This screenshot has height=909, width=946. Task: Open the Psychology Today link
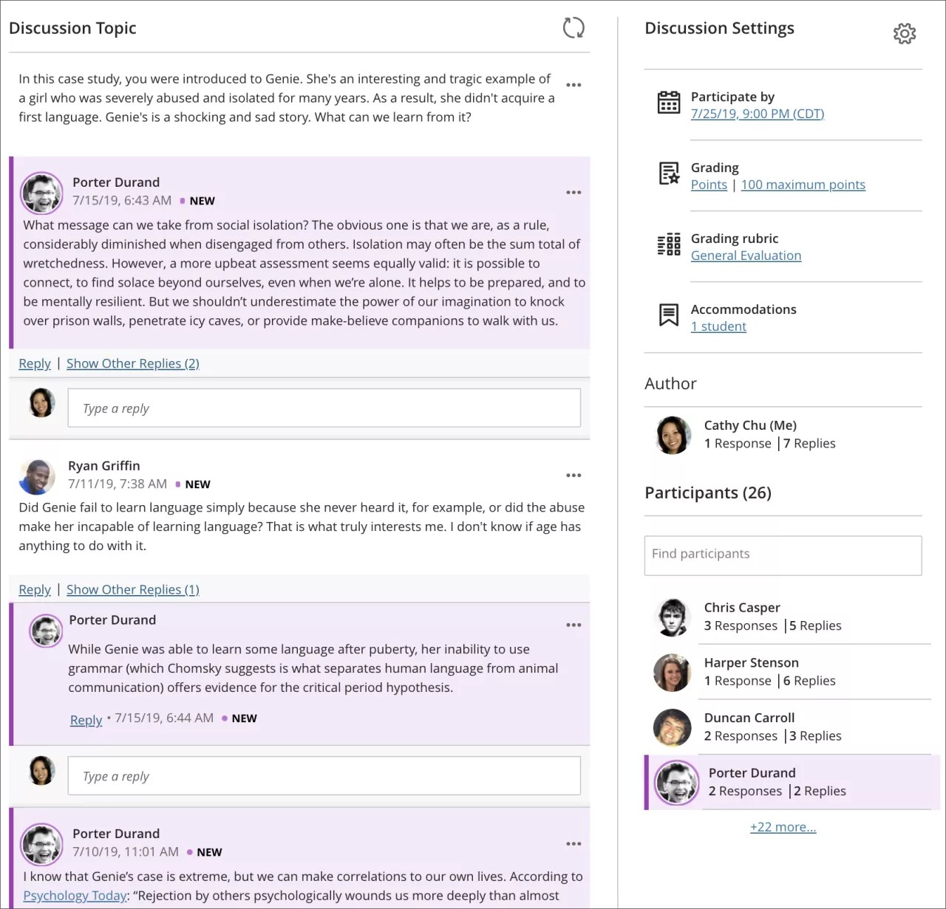[x=74, y=895]
